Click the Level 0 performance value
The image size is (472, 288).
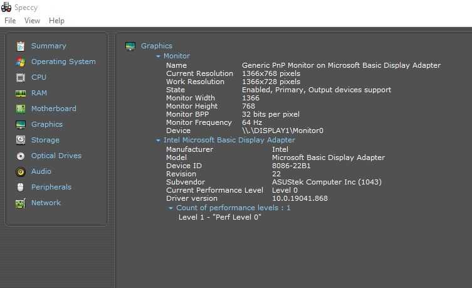[x=285, y=190]
